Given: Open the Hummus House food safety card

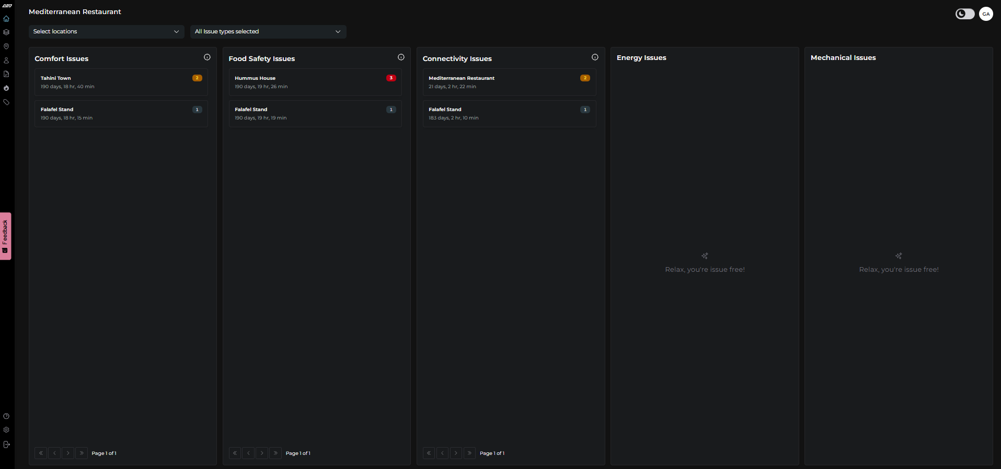Looking at the screenshot, I should click(x=315, y=82).
